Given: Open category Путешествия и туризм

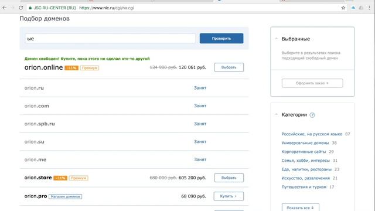Looking at the screenshot, I should tap(304, 187).
